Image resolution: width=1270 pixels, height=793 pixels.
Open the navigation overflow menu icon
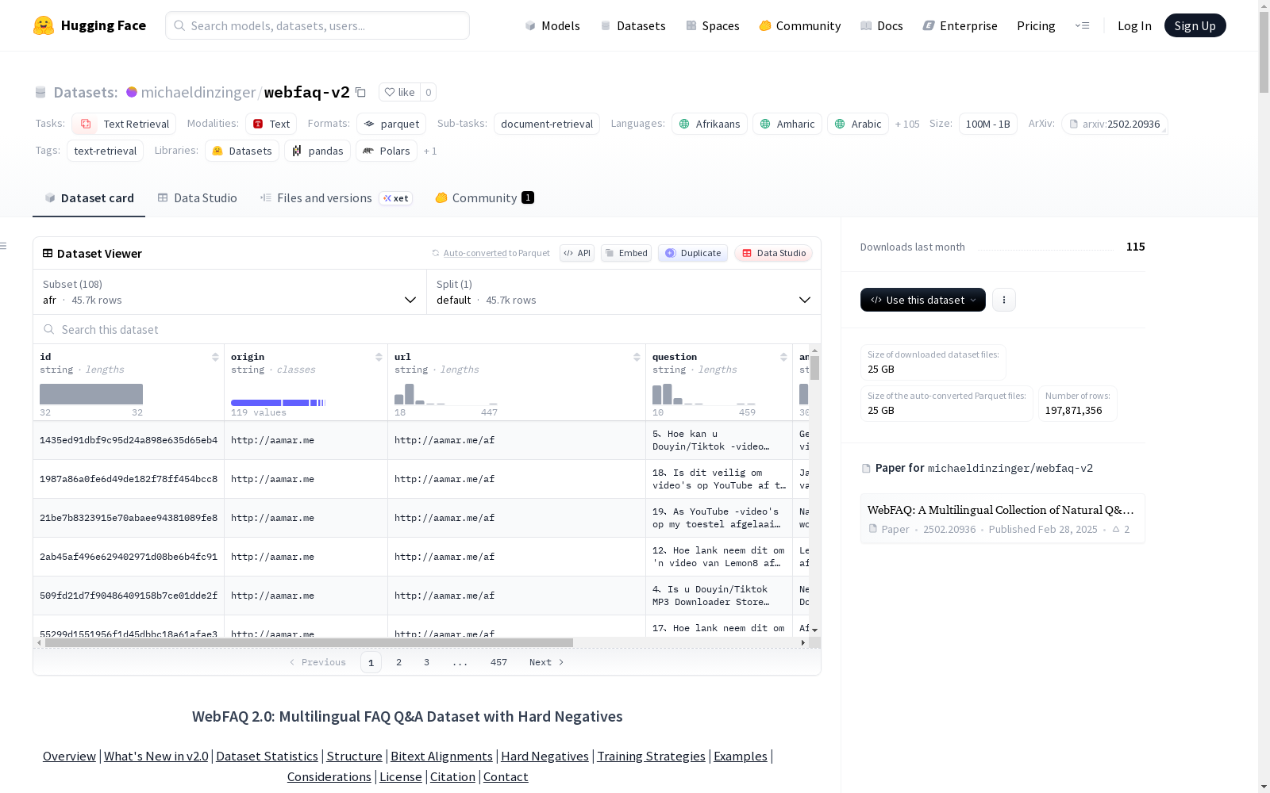pyautogui.click(x=1082, y=25)
